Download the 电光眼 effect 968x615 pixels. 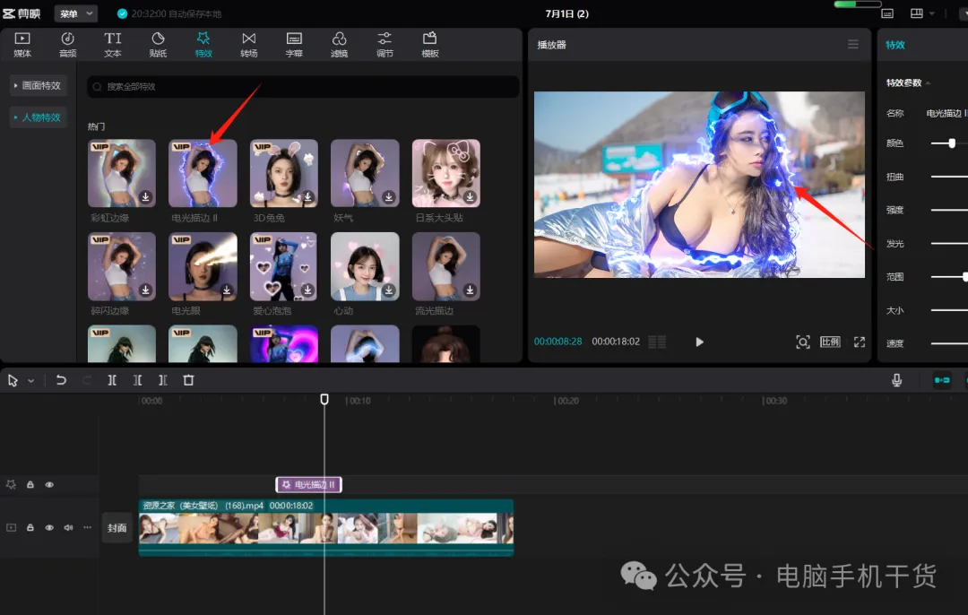[x=227, y=290]
